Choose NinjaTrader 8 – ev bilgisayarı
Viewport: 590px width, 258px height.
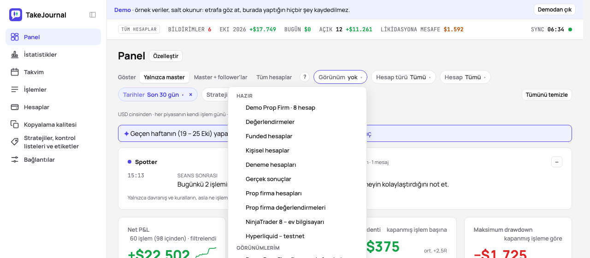point(297,222)
